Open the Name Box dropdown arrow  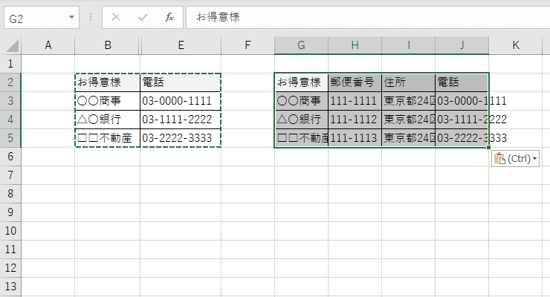pos(71,17)
